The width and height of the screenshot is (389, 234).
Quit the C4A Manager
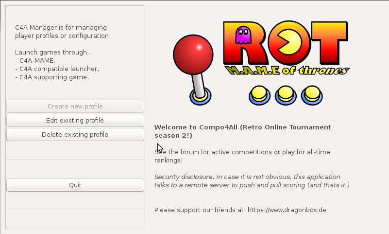[x=75, y=185]
